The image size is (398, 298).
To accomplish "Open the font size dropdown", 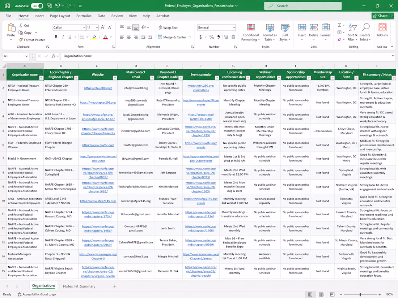I will pyautogui.click(x=97, y=27).
